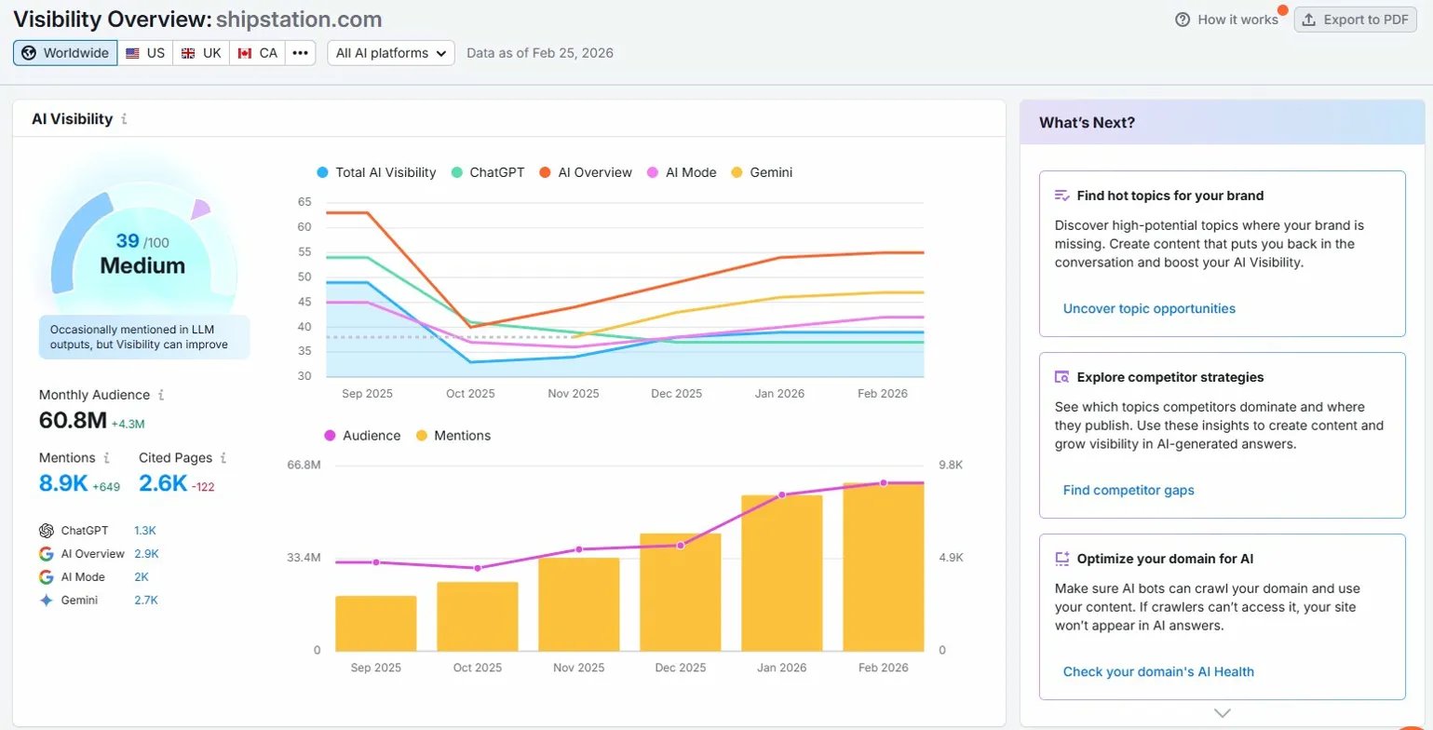The image size is (1433, 730).
Task: Open more regions via three-dot button
Action: (x=300, y=53)
